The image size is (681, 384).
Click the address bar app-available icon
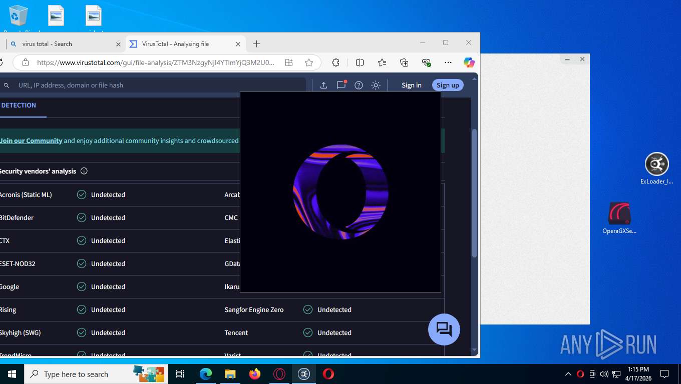[x=289, y=62]
